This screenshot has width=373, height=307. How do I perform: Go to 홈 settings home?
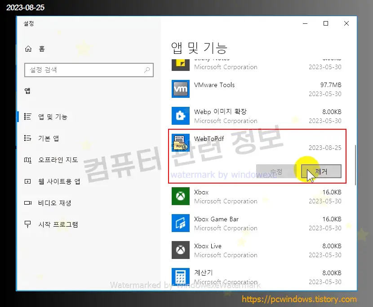[42, 49]
